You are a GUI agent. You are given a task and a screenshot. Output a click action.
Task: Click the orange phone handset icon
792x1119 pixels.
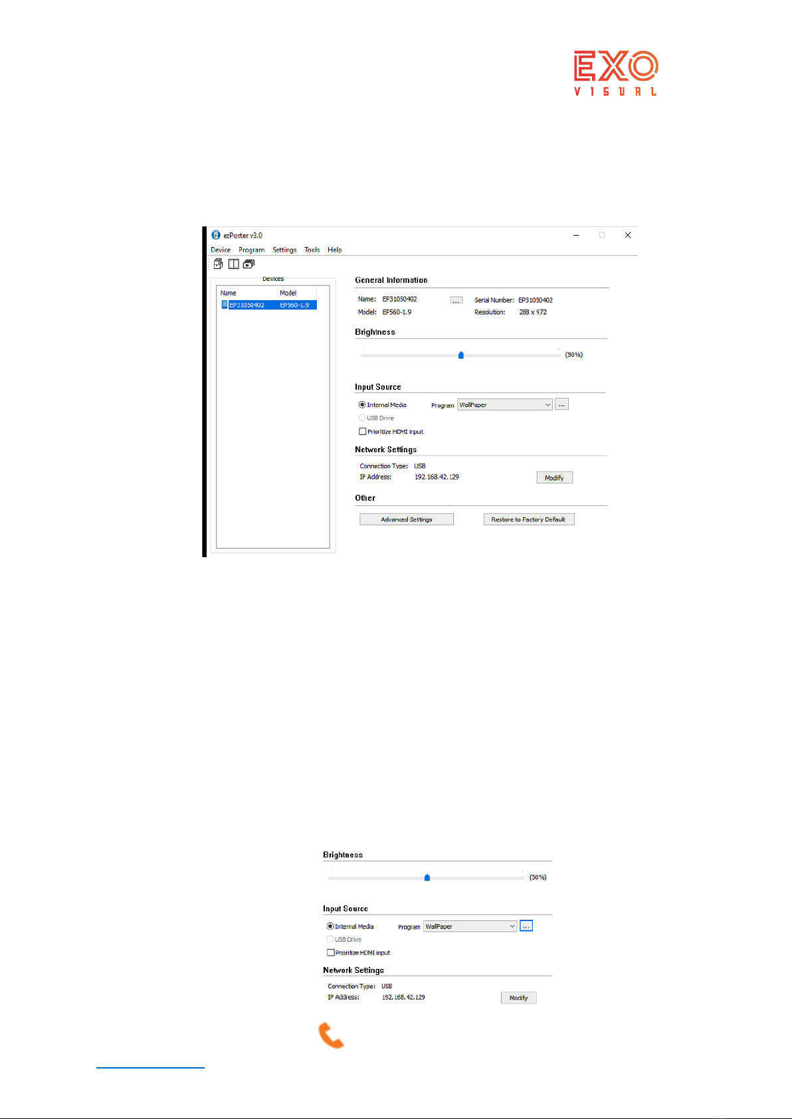point(331,1035)
